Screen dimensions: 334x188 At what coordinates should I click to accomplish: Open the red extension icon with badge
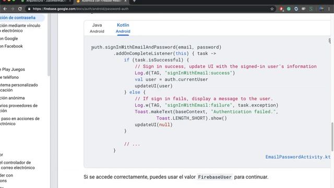coord(281,9)
